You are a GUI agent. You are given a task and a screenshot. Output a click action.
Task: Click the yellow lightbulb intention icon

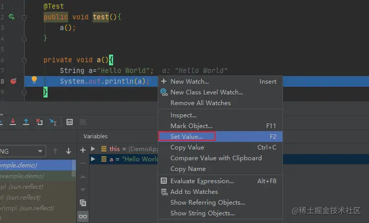tap(34, 80)
